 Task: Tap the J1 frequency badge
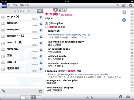[x=71, y=15]
